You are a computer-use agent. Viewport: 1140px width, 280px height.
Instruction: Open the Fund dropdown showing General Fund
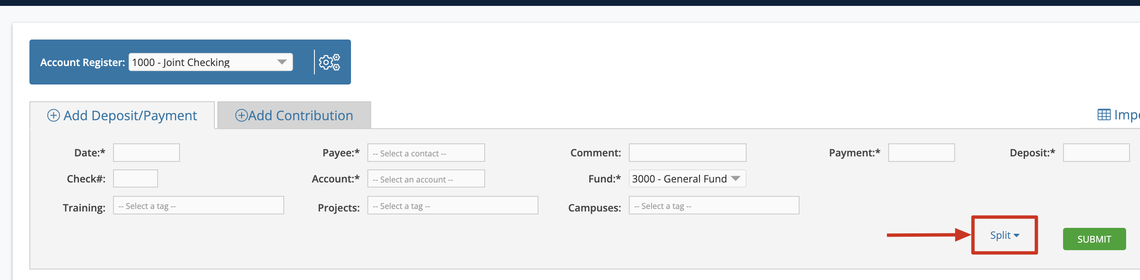pyautogui.click(x=687, y=179)
